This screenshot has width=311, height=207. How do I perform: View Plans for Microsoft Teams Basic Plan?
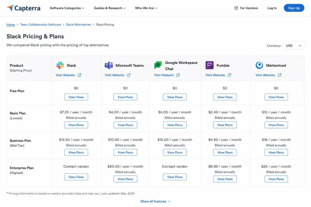coord(125,125)
